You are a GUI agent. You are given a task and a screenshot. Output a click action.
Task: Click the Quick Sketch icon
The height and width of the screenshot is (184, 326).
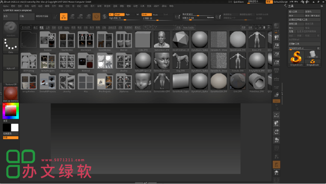tap(55, 17)
